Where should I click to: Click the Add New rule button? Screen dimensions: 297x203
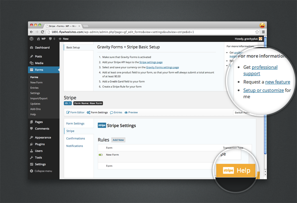118,140
